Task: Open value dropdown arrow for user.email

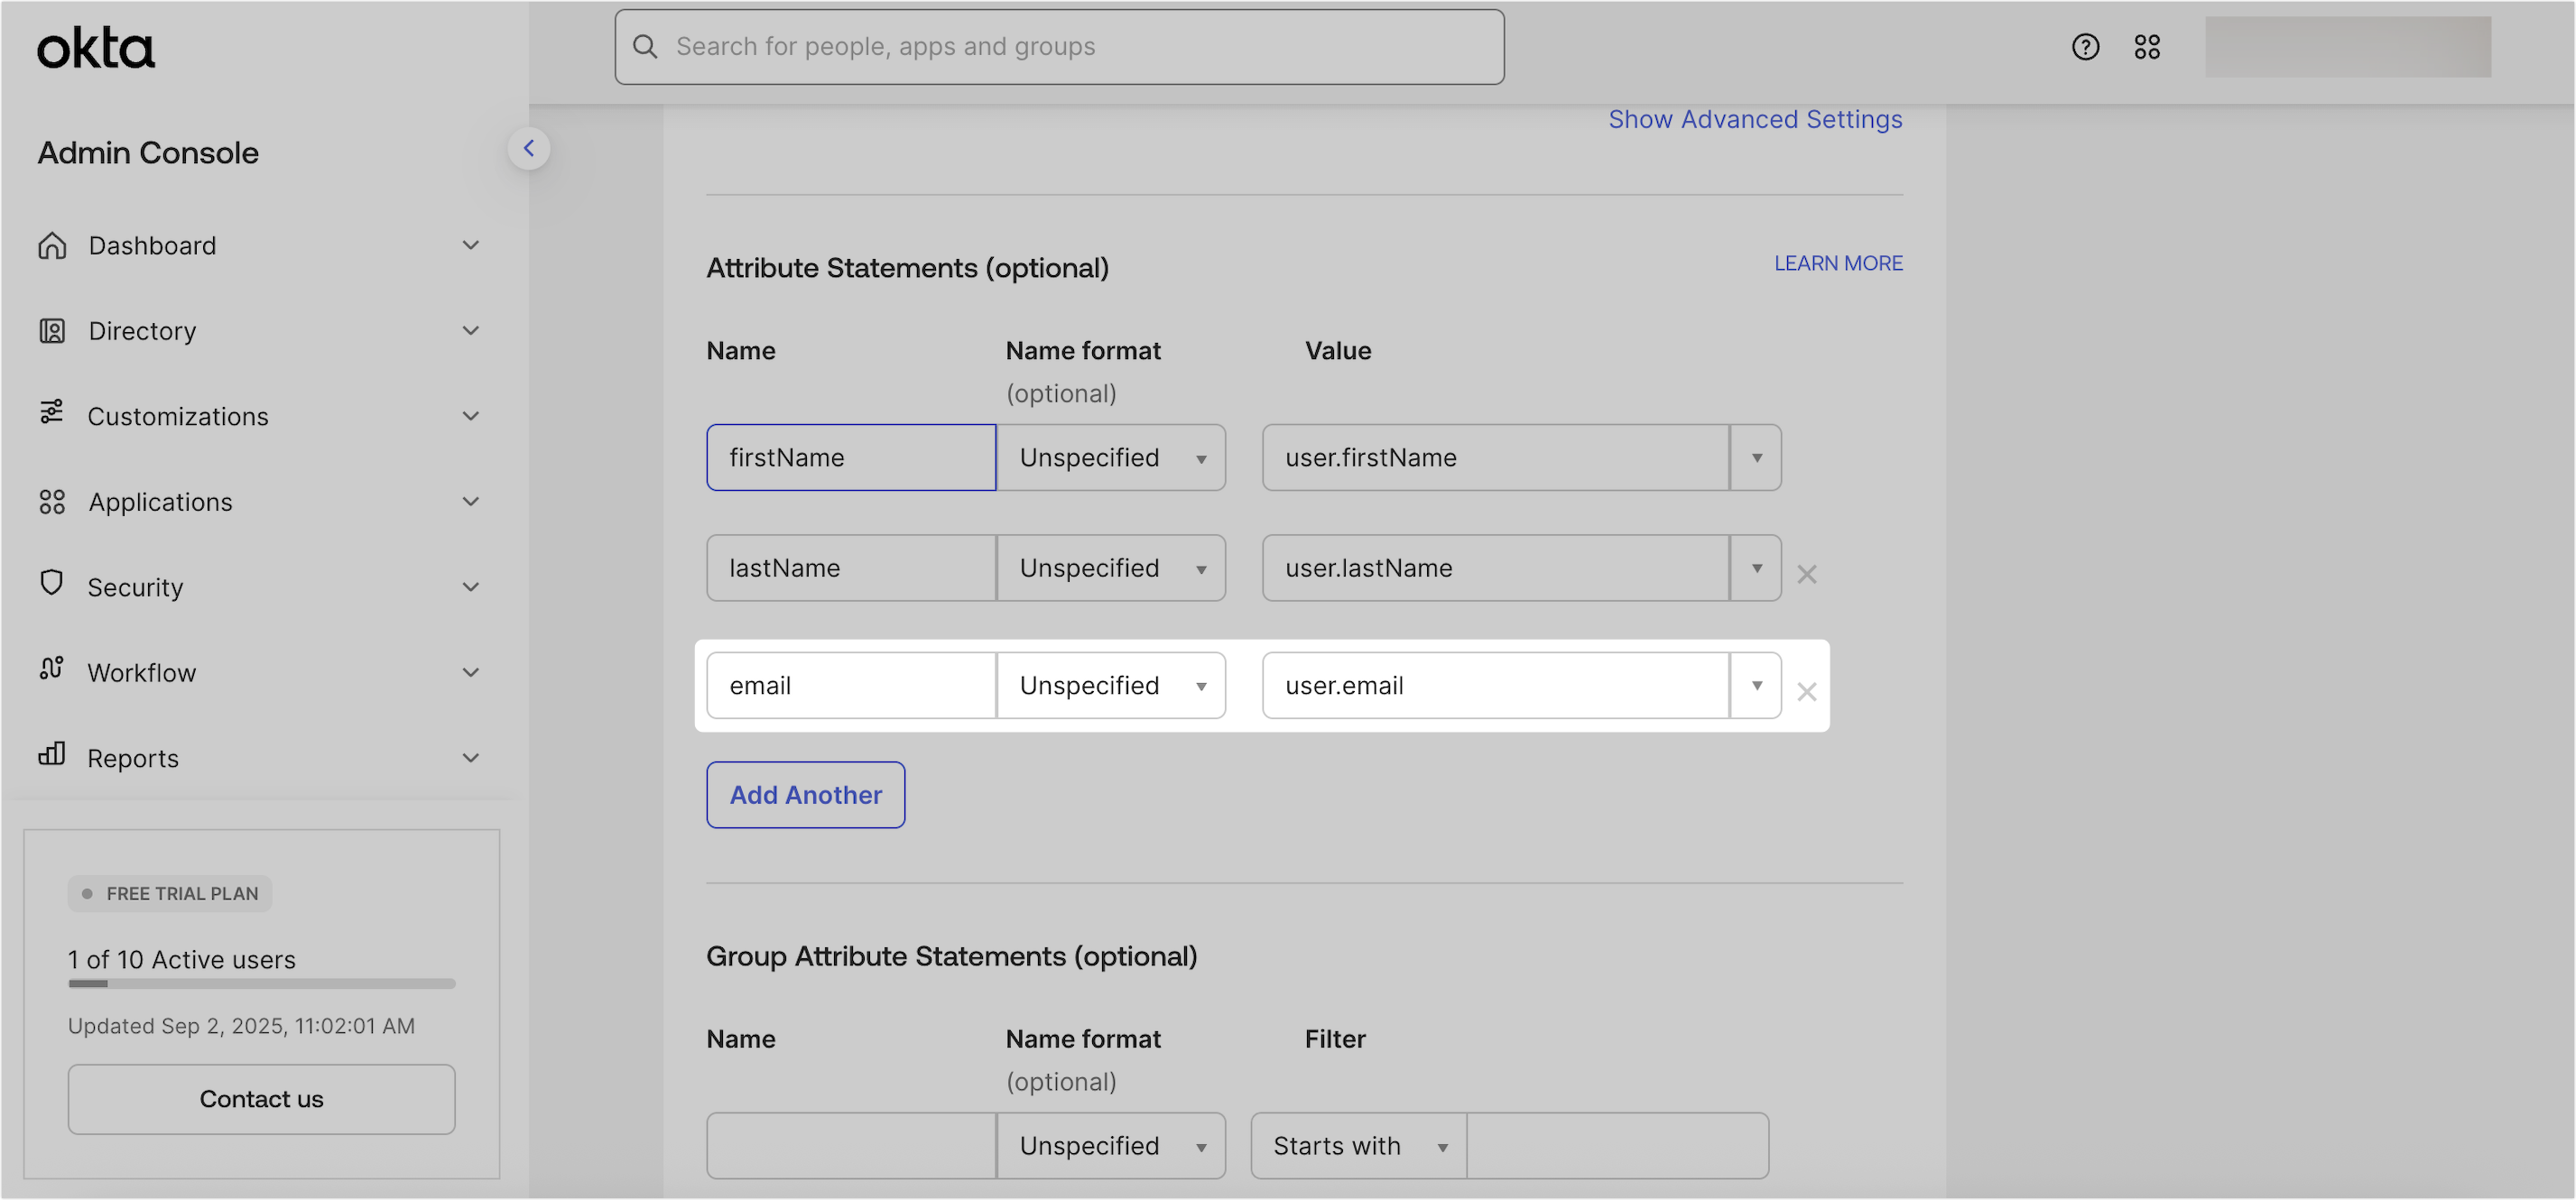Action: [x=1756, y=686]
